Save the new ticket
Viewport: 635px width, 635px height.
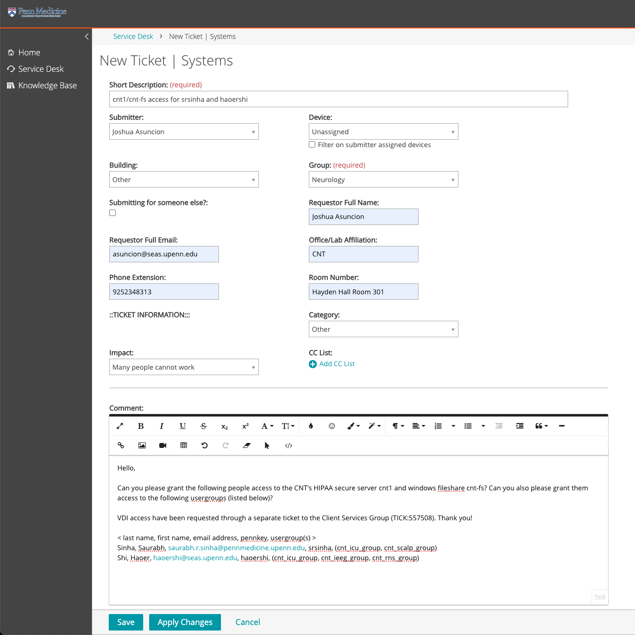pyautogui.click(x=126, y=622)
